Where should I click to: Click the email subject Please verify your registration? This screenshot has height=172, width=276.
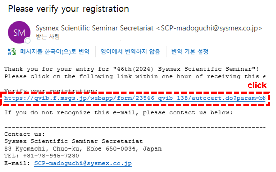click(x=68, y=9)
